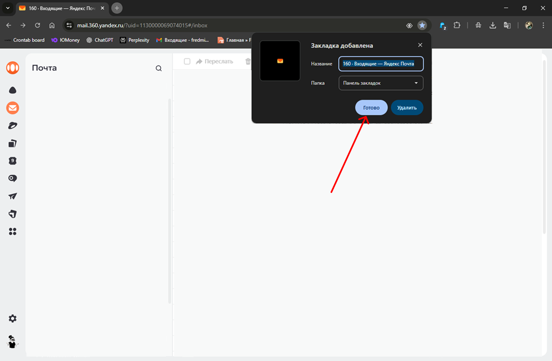Click the Готово button in bookmark dialog

[371, 107]
